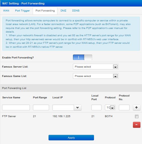Open the Protocol TCP dropdown
This screenshot has width=142, height=144.
point(110,107)
